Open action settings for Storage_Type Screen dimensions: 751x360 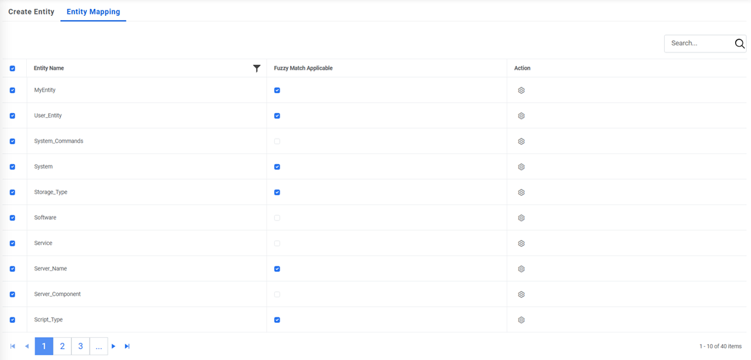(521, 192)
